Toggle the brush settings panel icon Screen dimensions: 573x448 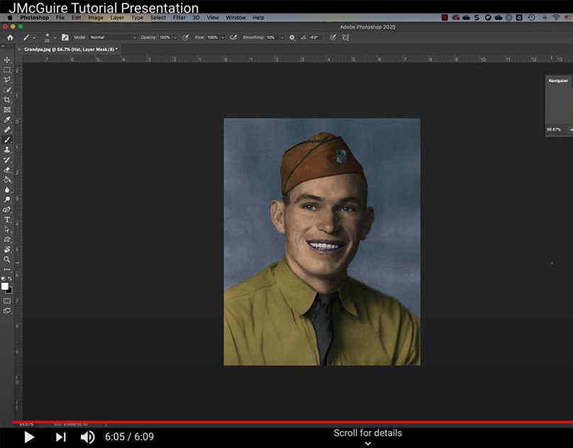[65, 38]
